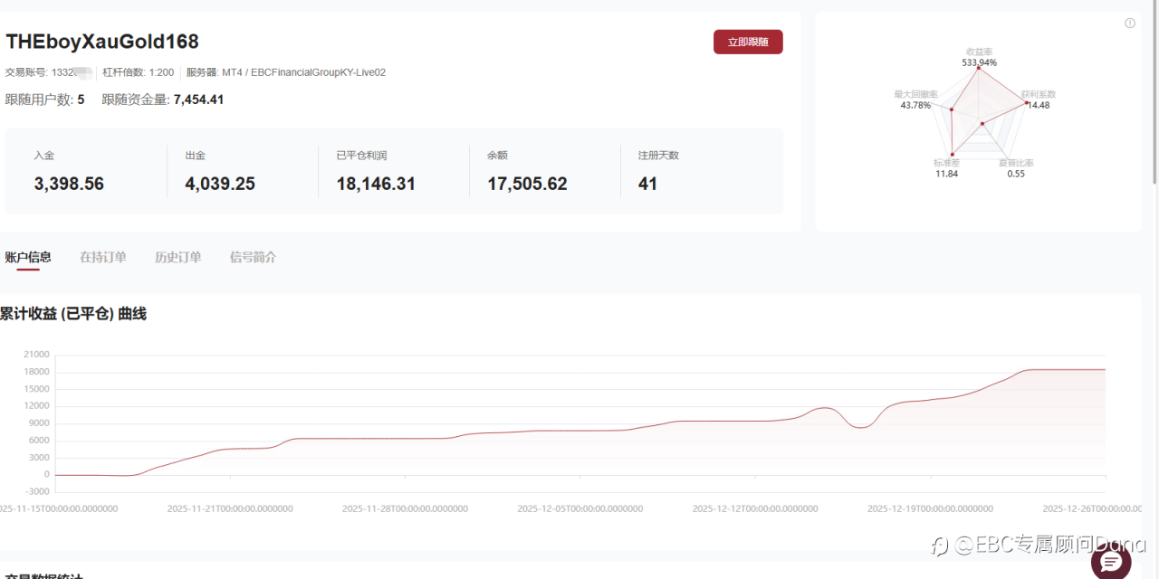Click the THEboyXauGold168 account title
Image resolution: width=1159 pixels, height=579 pixels.
click(x=102, y=42)
